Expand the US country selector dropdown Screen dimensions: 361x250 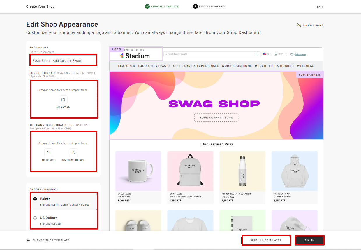pos(270,54)
